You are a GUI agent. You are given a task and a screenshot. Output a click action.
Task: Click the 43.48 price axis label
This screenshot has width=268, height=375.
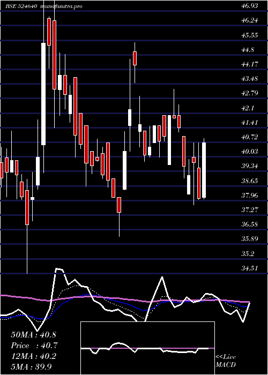pos(250,79)
